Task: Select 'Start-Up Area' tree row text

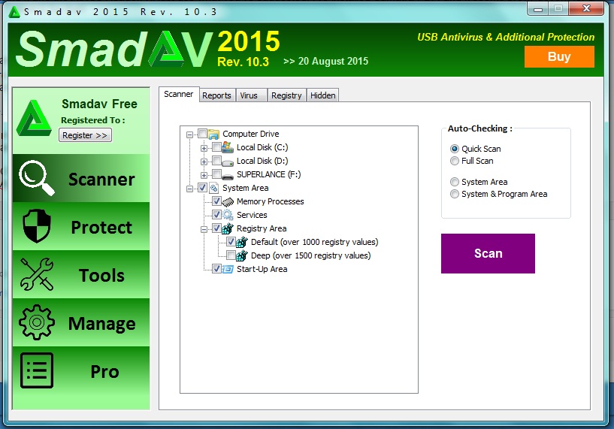Action: [262, 269]
